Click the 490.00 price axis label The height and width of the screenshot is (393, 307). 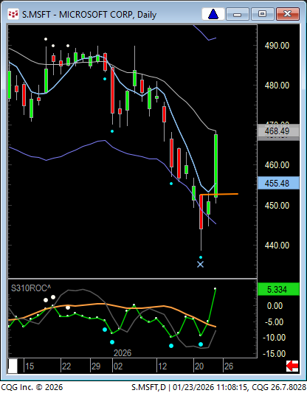277,46
